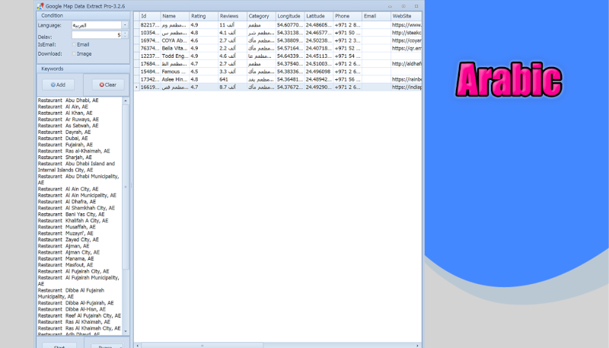
Task: Click the Google Map Data Extract app icon
Action: (x=40, y=5)
